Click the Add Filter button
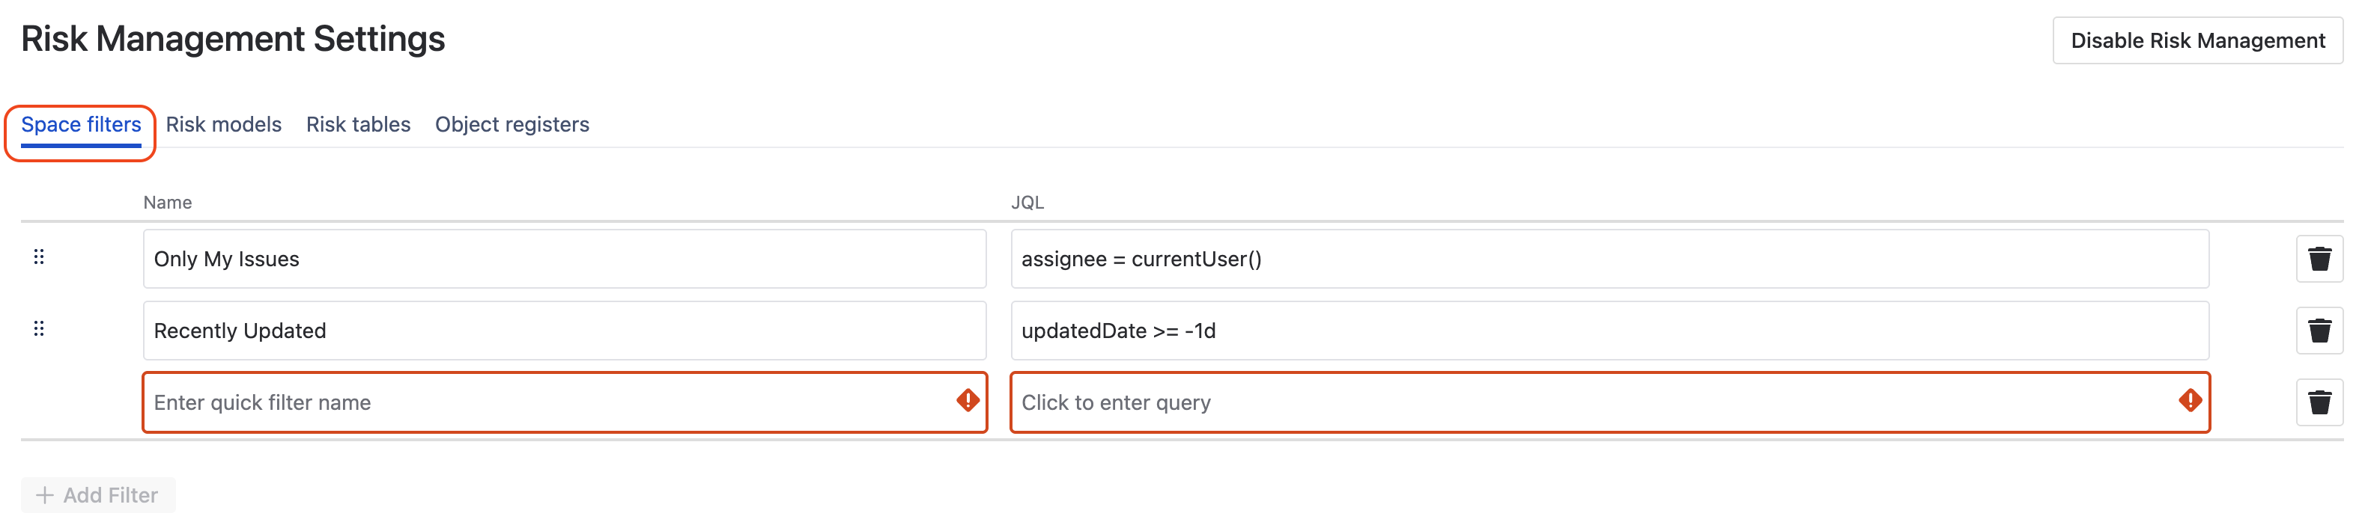This screenshot has height=531, width=2365. (x=98, y=495)
